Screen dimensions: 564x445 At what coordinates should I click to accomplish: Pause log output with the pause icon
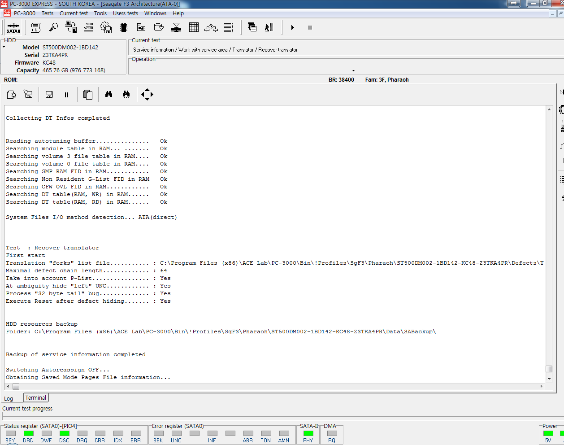click(66, 95)
